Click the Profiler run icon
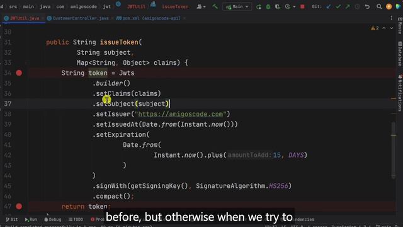The width and height of the screenshot is (403, 227). (x=288, y=7)
